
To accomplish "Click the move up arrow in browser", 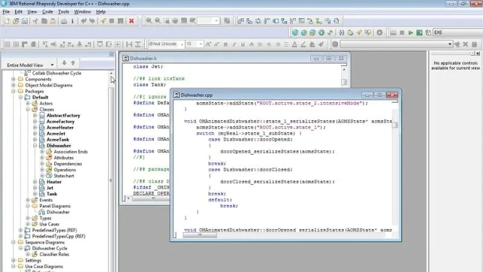I will [x=73, y=63].
